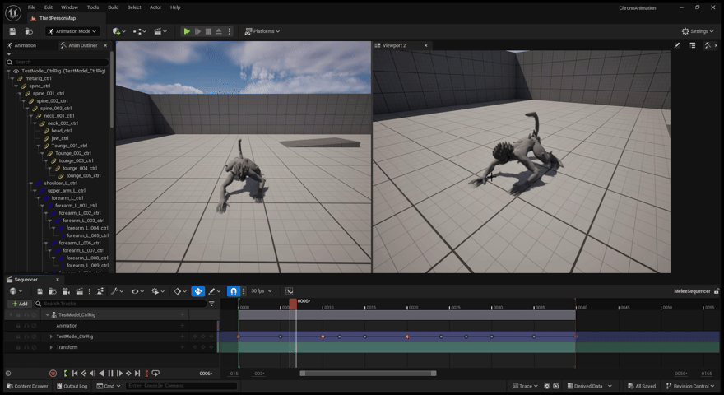
Task: Open the 30 fps frame rate dropdown
Action: point(261,291)
